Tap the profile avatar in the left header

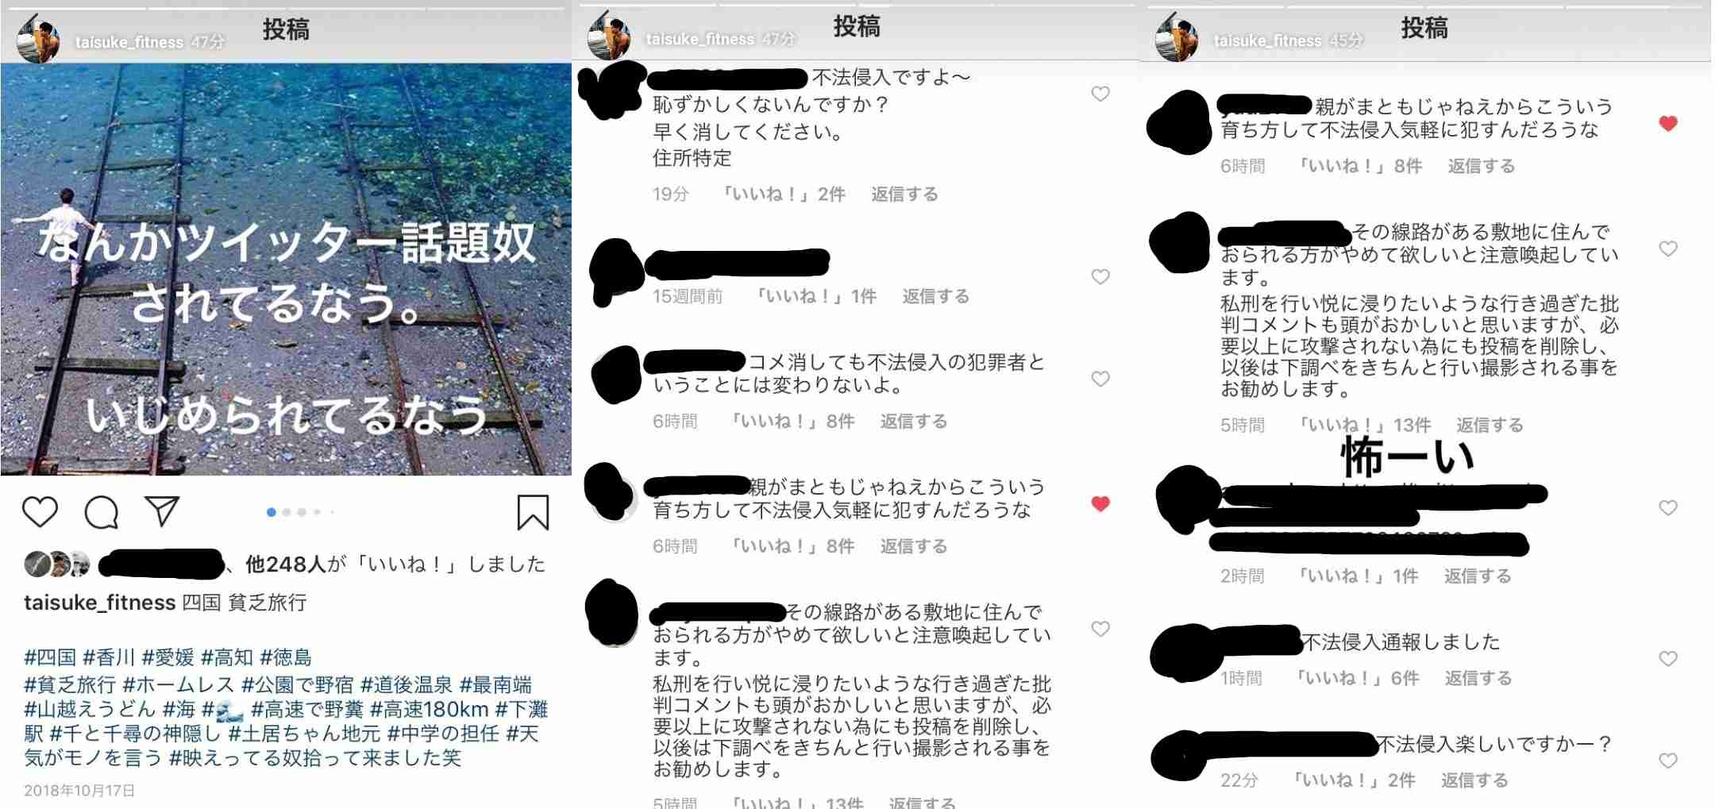[x=38, y=38]
